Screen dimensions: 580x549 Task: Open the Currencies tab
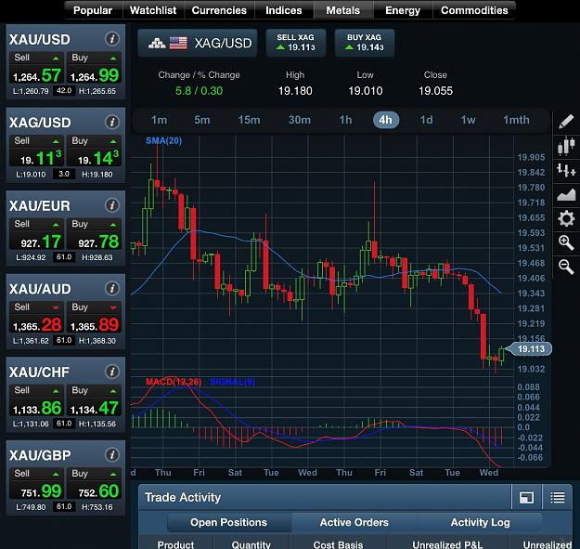(x=219, y=10)
